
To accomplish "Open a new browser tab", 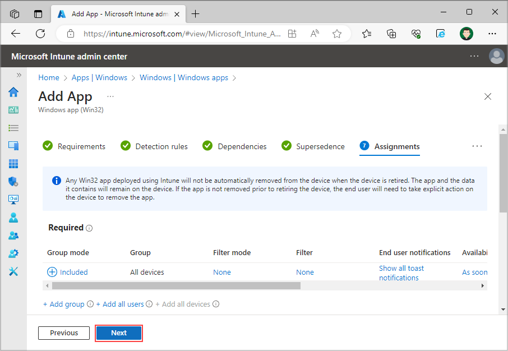I will 195,14.
